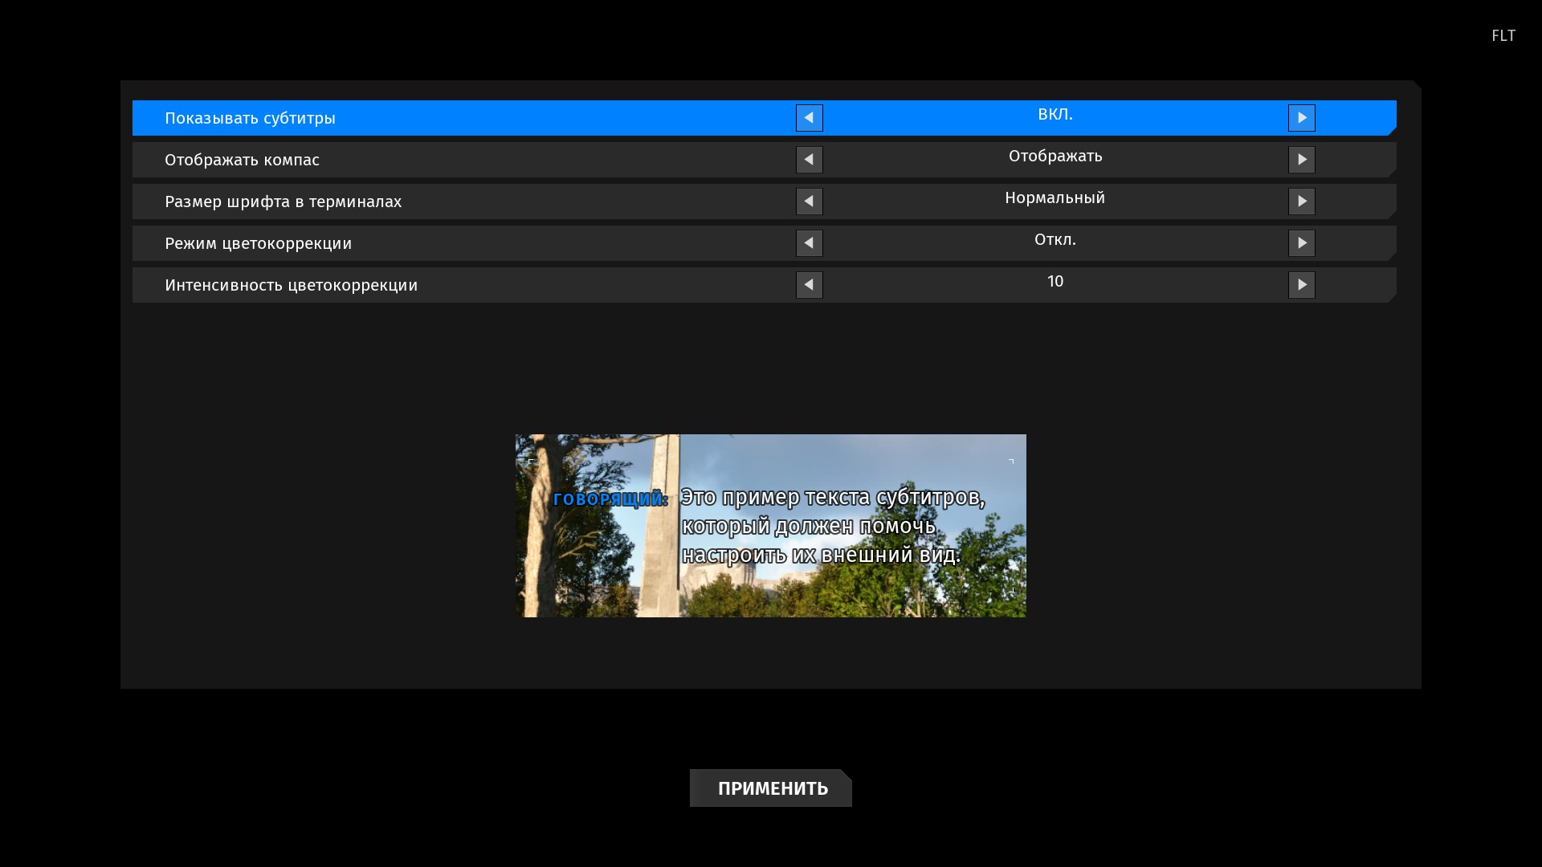Toggle the ВКЛ. subtitles value
1542x867 pixels.
point(1055,115)
